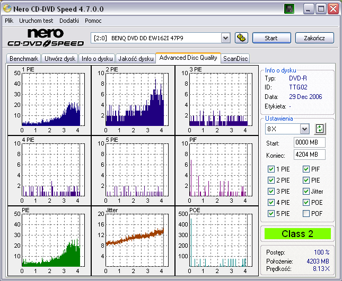Click the Postęp value 100 %
The image size is (342, 281).
pyautogui.click(x=322, y=252)
